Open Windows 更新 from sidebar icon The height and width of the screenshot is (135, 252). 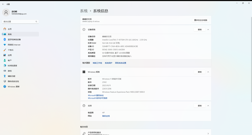4,87
